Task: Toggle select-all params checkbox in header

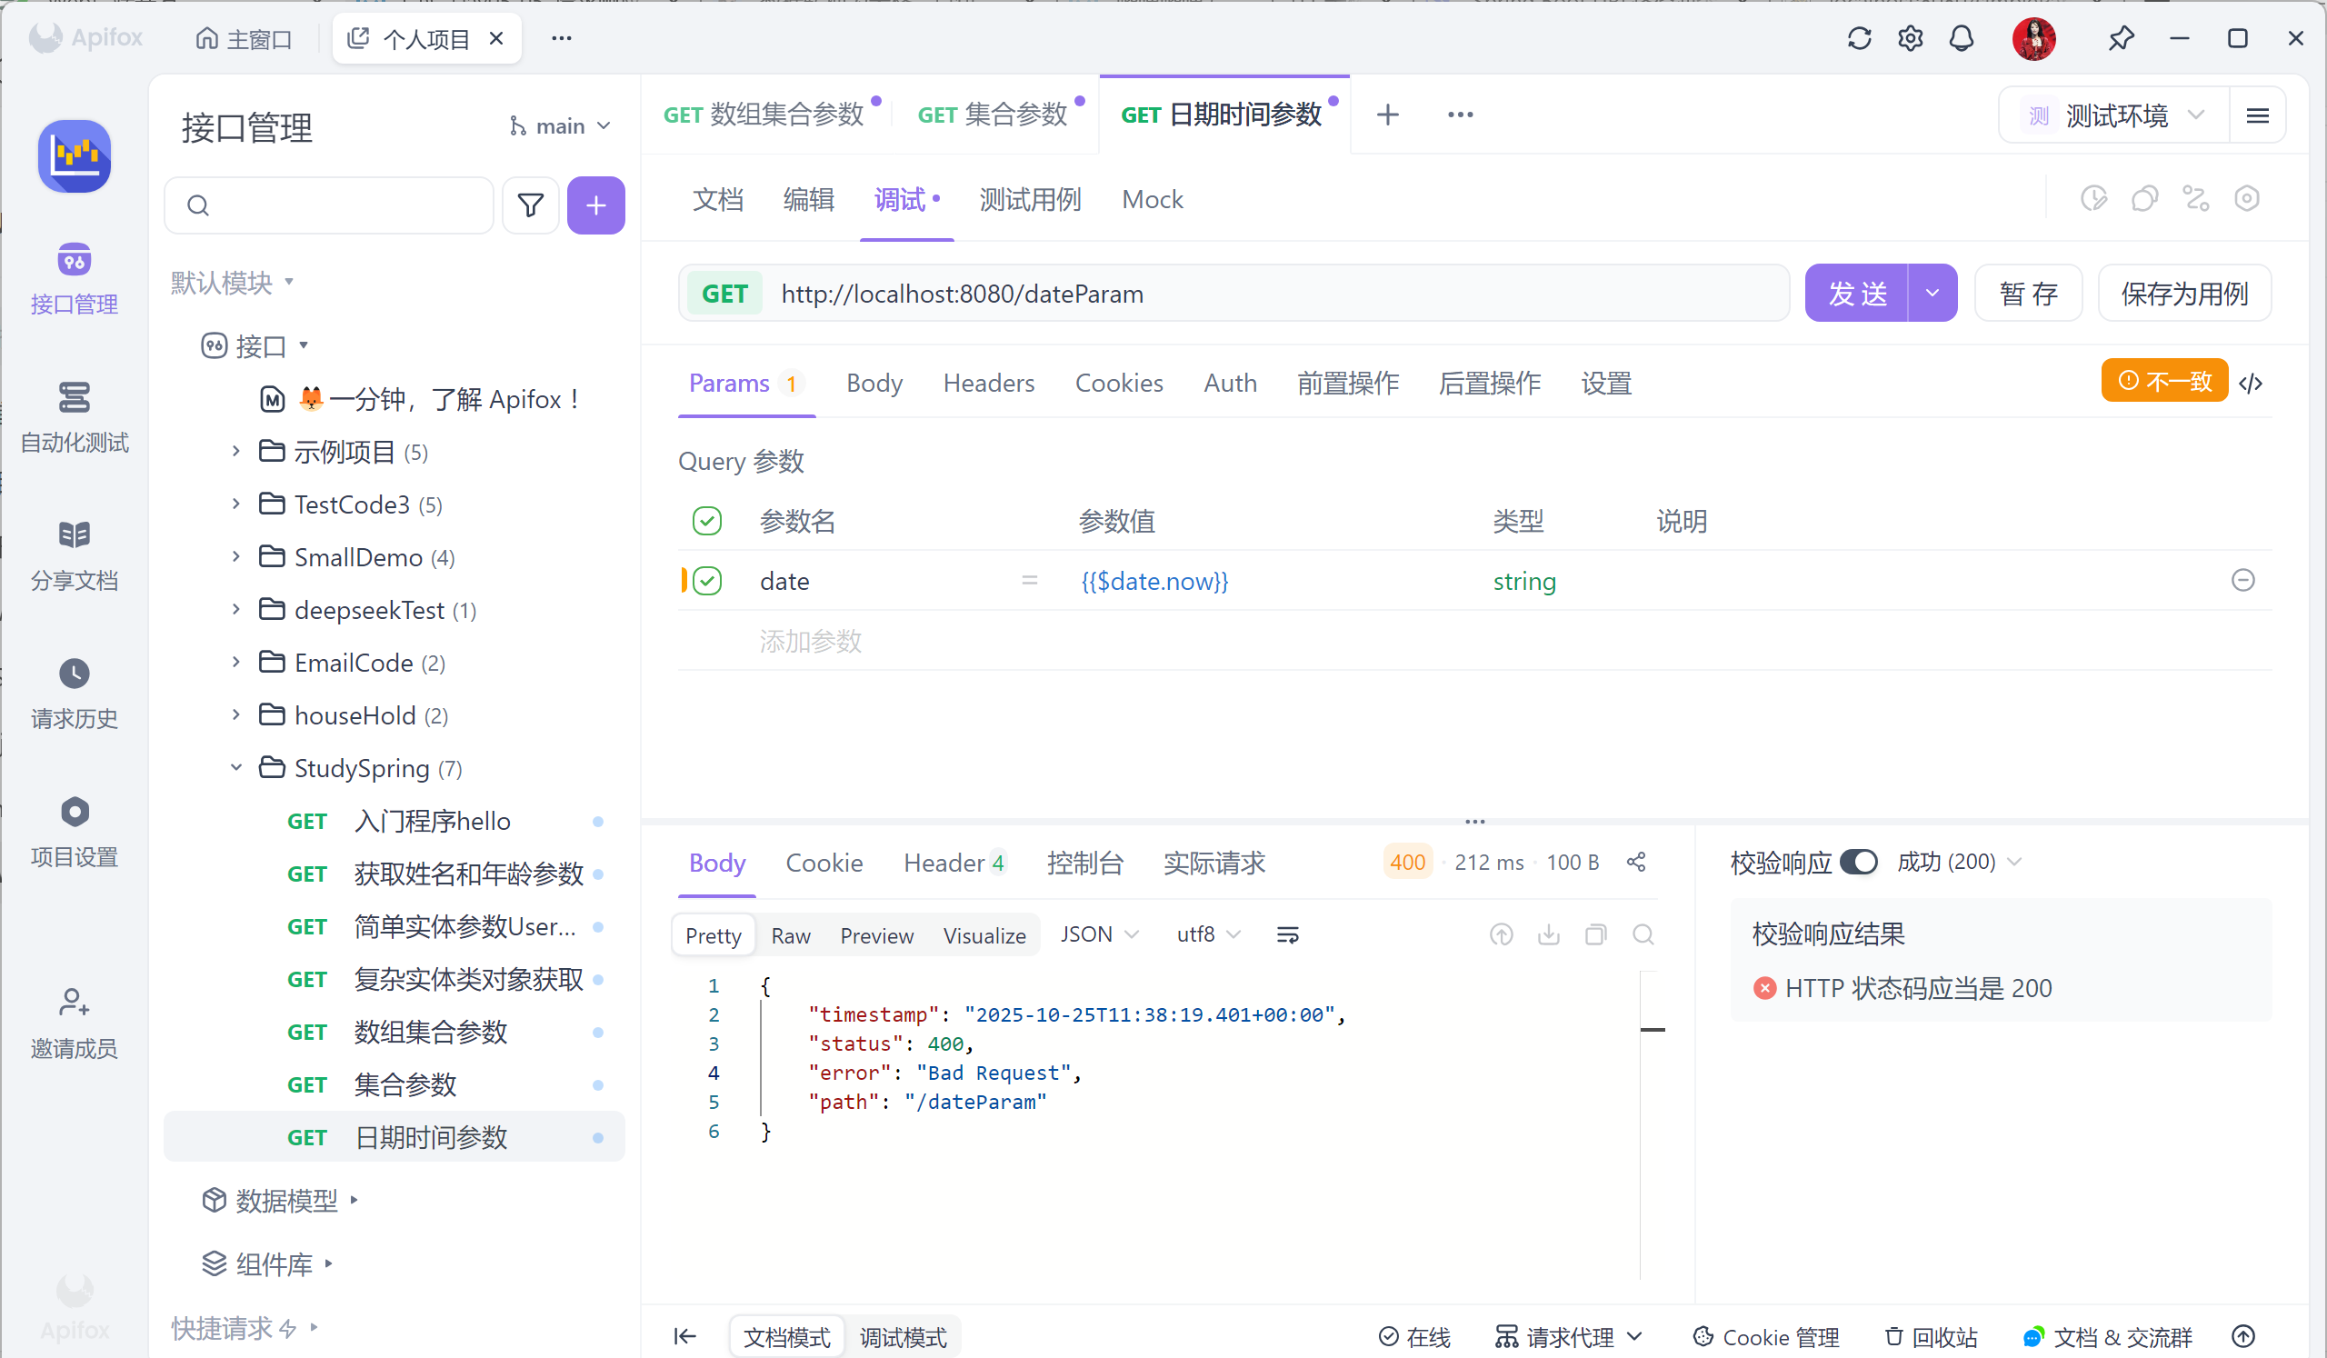Action: click(x=707, y=521)
